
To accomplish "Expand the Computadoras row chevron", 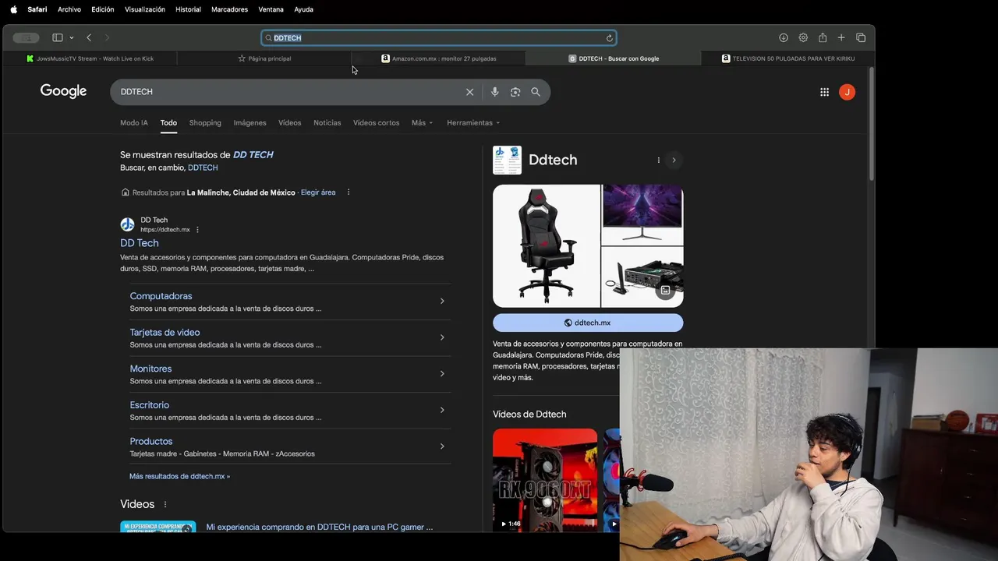I will (x=442, y=302).
